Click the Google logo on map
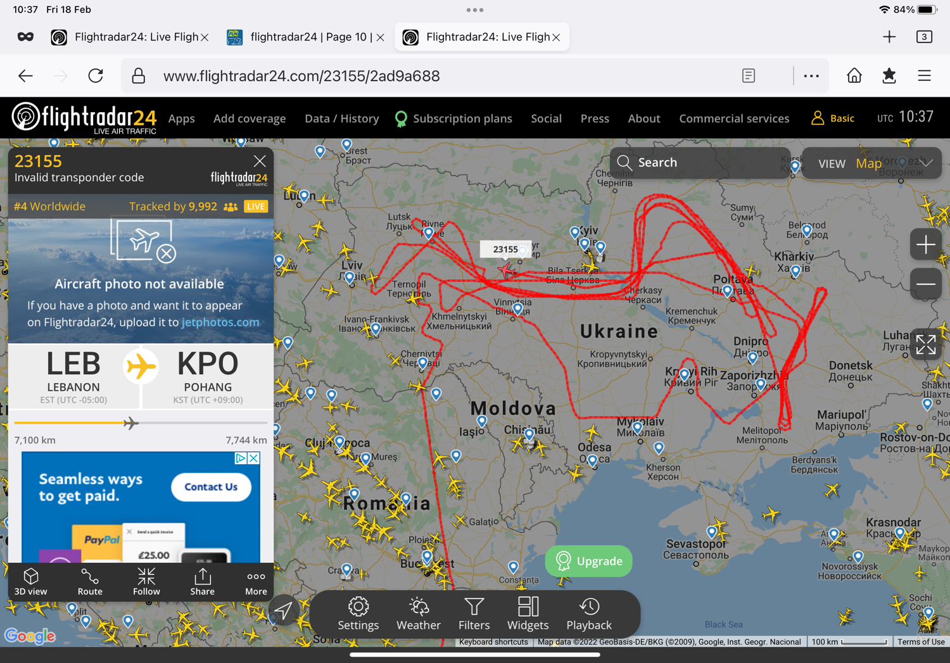The width and height of the screenshot is (950, 663). [x=30, y=635]
